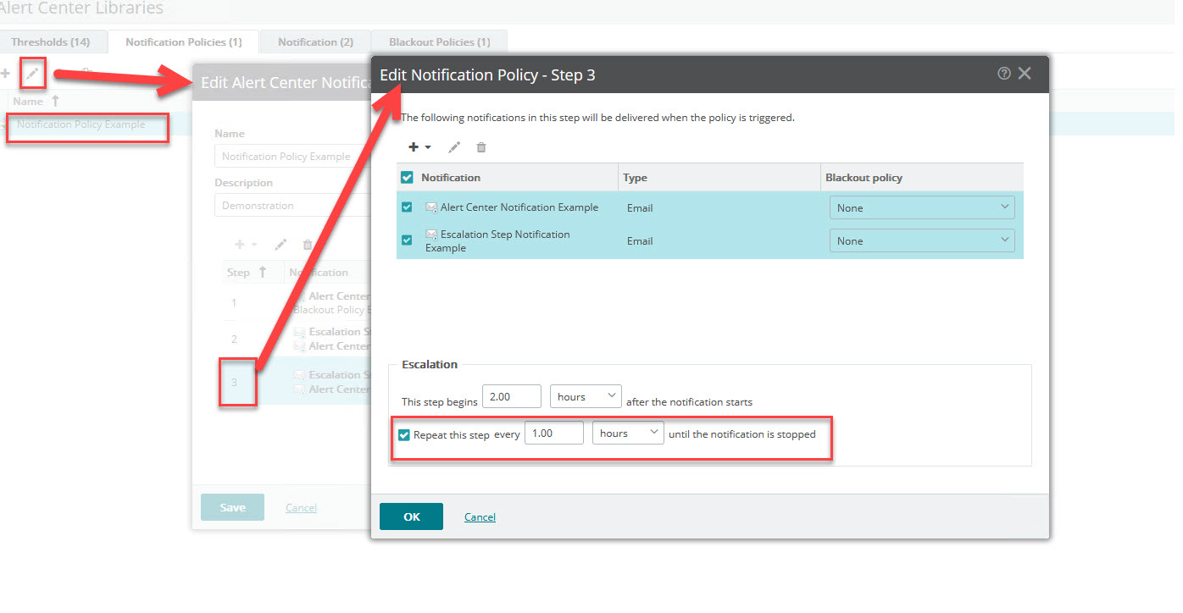The height and width of the screenshot is (613, 1183).
Task: Sort by the Name column arrow in libraries list
Action: tap(56, 101)
